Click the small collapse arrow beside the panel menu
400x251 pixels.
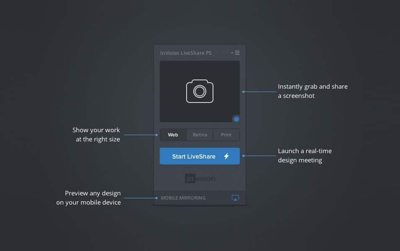click(232, 53)
